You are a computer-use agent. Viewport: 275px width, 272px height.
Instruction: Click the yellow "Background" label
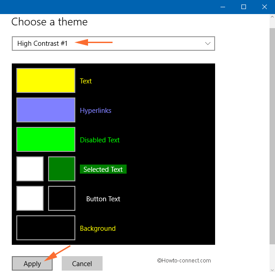(98, 228)
